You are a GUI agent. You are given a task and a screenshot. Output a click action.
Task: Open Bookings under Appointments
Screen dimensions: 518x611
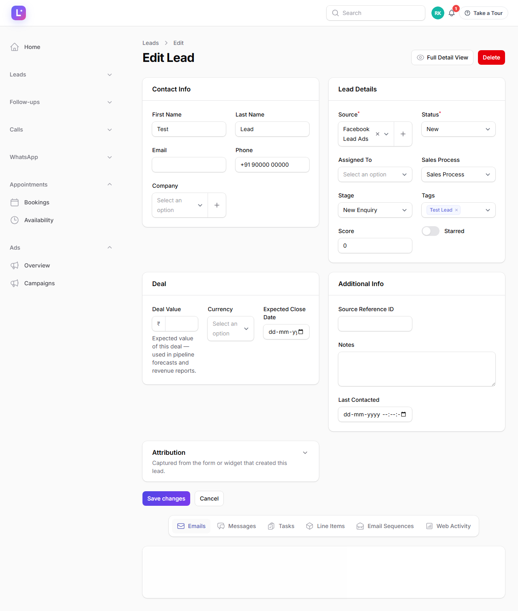[x=61, y=202]
